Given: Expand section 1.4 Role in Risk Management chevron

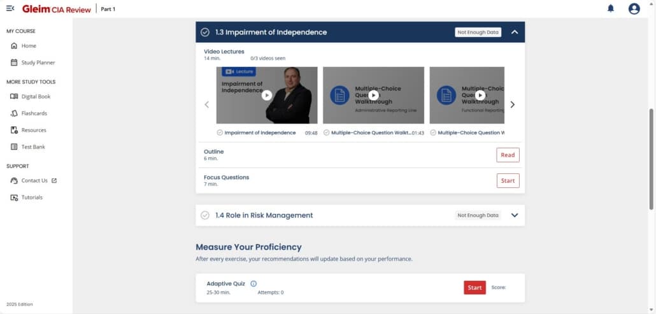Looking at the screenshot, I should pyautogui.click(x=515, y=215).
